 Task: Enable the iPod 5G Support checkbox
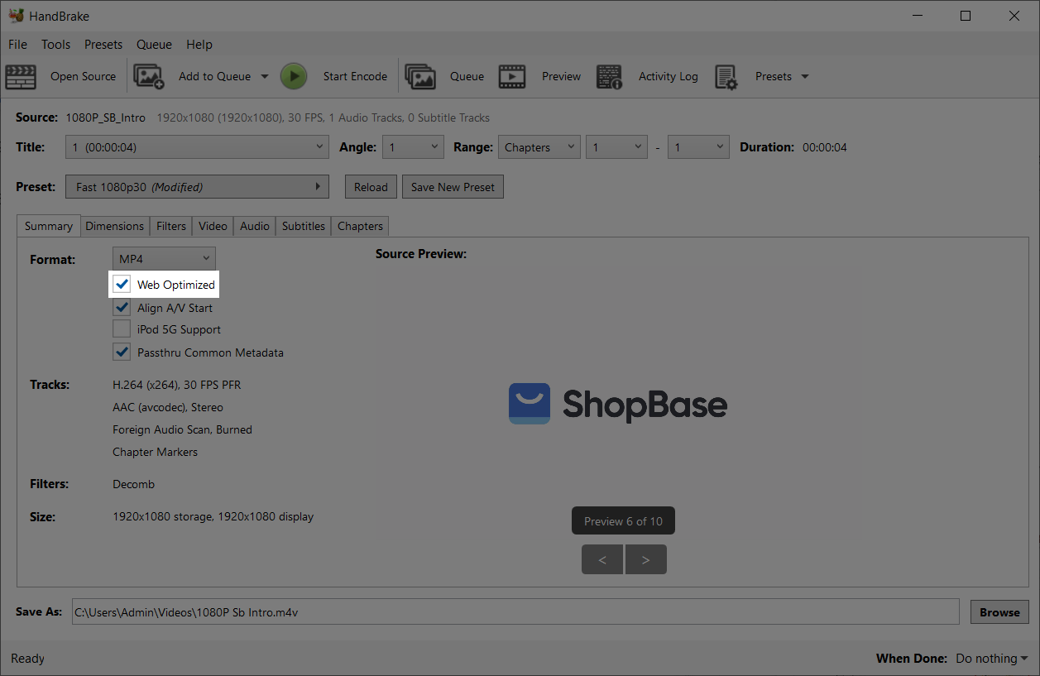(122, 329)
